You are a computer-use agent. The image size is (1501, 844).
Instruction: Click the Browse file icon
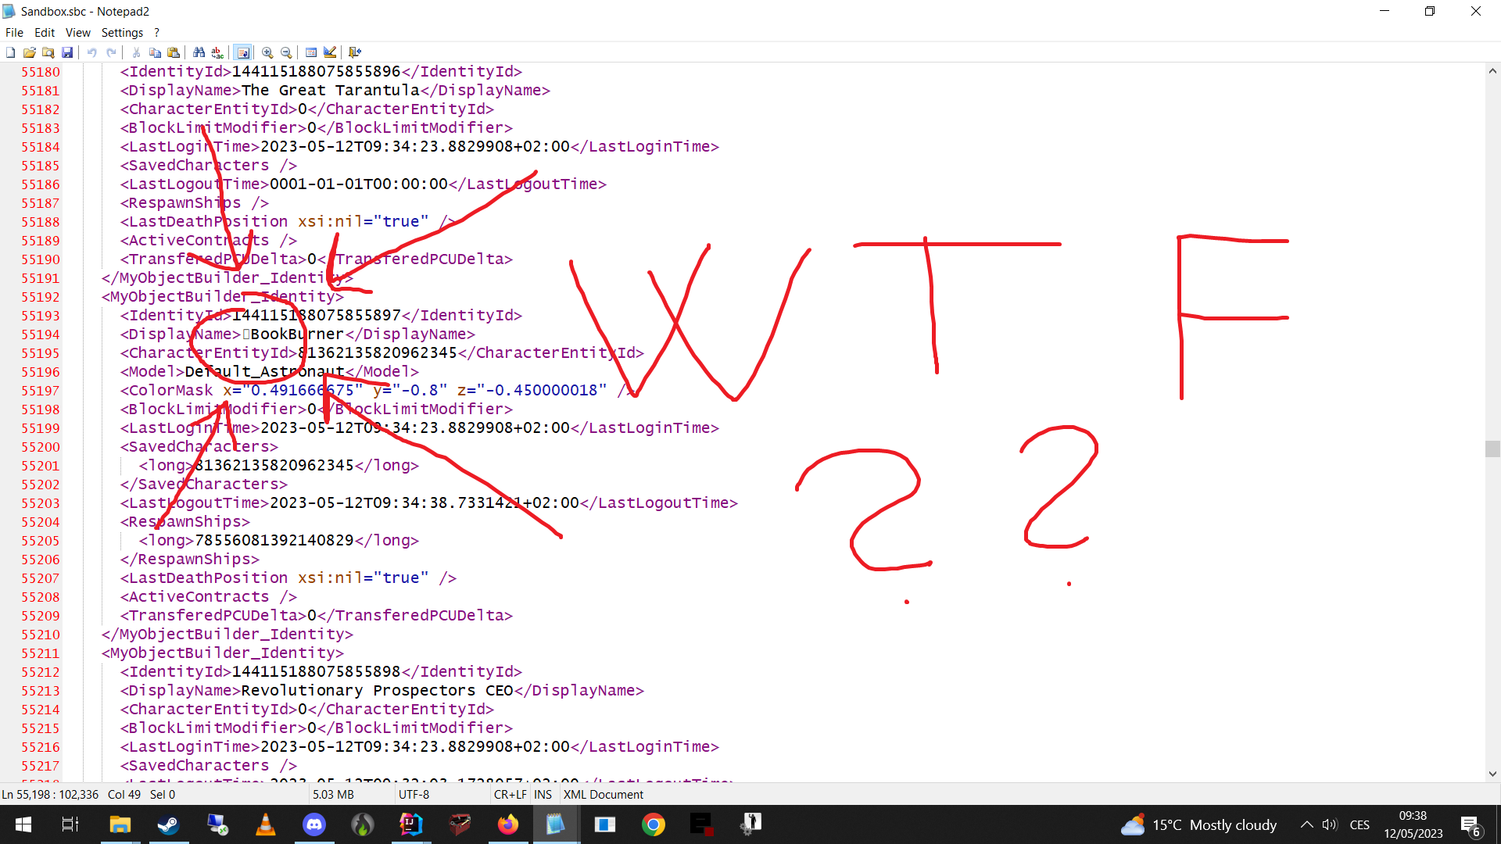pos(48,52)
